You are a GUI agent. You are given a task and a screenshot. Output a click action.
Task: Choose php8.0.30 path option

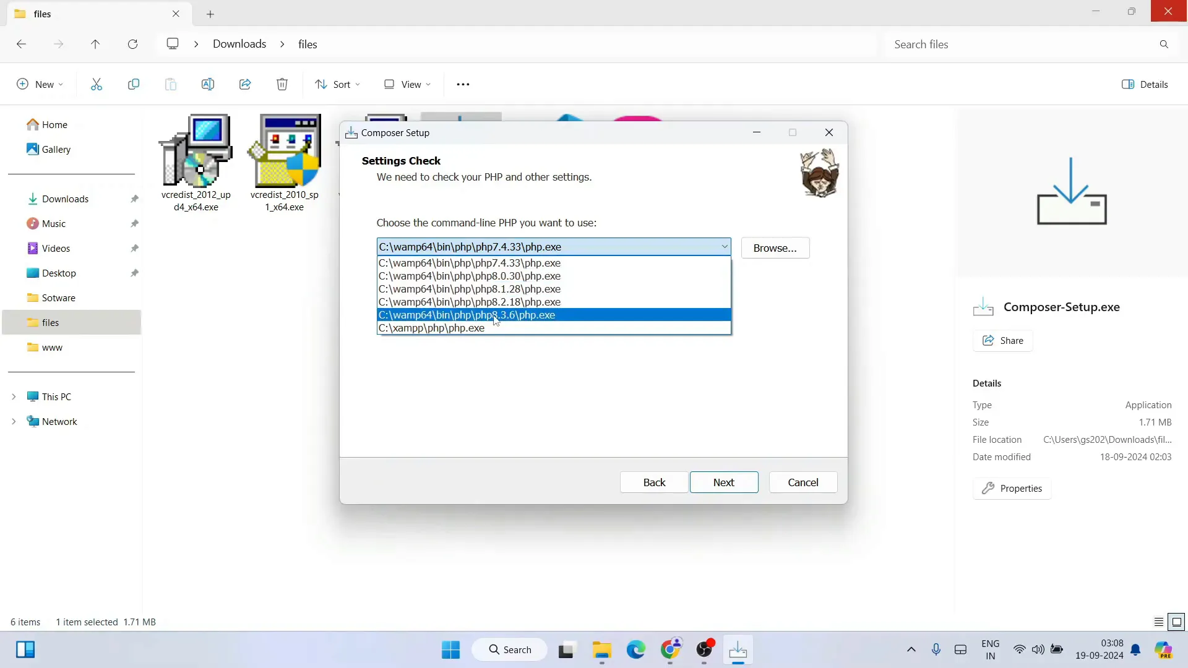(554, 276)
